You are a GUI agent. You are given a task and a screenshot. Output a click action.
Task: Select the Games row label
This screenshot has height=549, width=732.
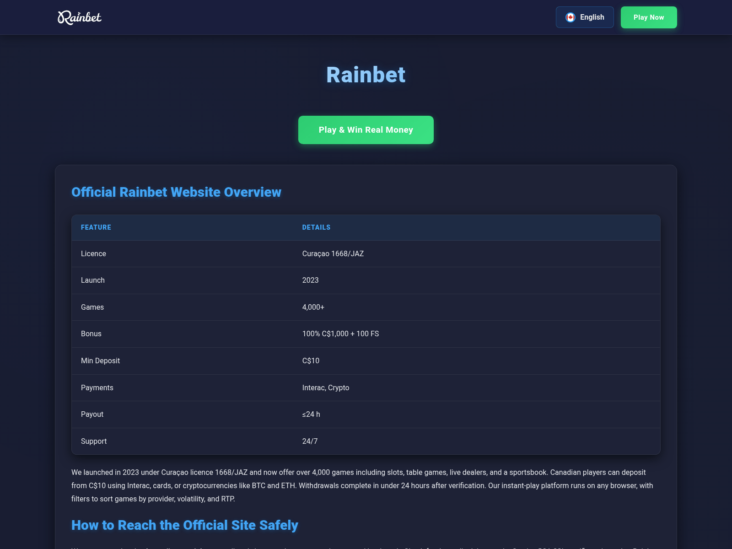click(x=92, y=307)
